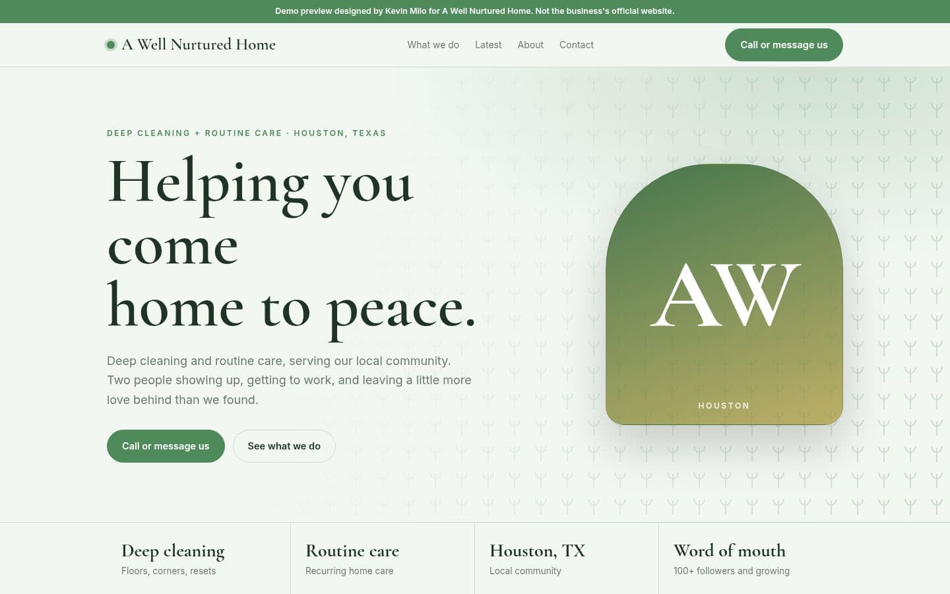Click the AW monogram card

click(x=724, y=294)
